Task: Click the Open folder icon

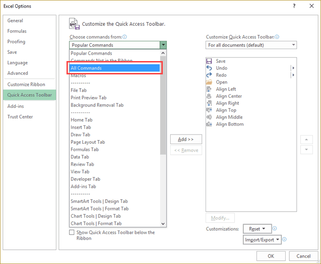Action: click(x=209, y=82)
